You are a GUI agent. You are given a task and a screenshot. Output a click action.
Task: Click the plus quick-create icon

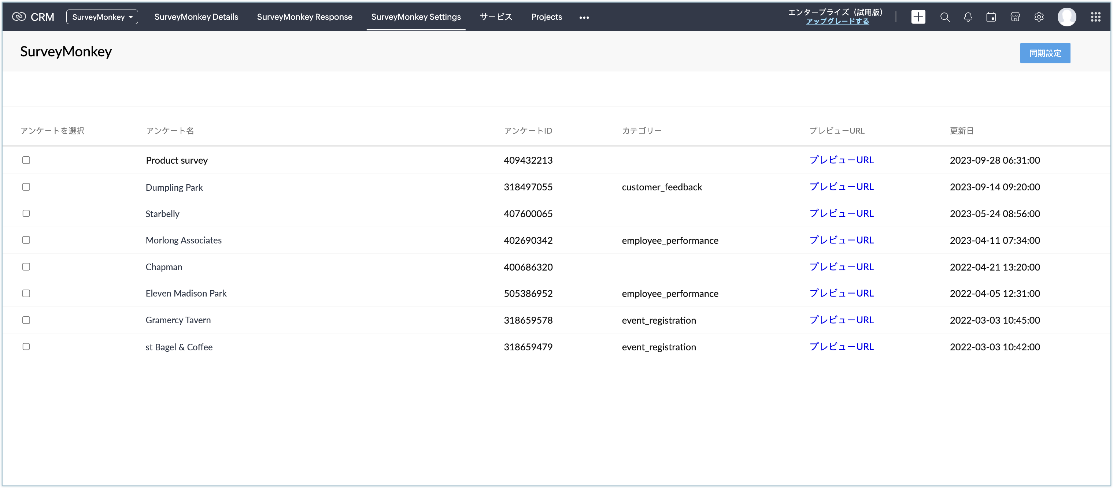click(918, 17)
